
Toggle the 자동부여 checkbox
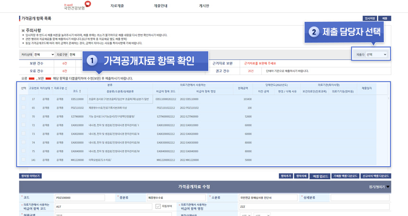point(158,207)
